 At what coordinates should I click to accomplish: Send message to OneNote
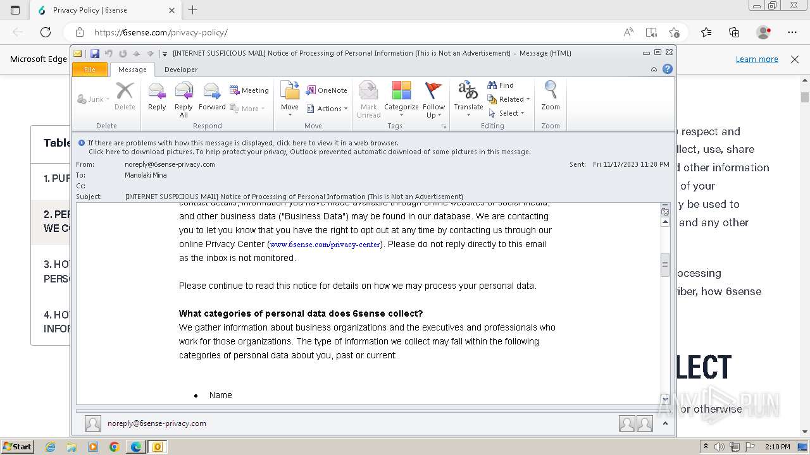tap(327, 90)
